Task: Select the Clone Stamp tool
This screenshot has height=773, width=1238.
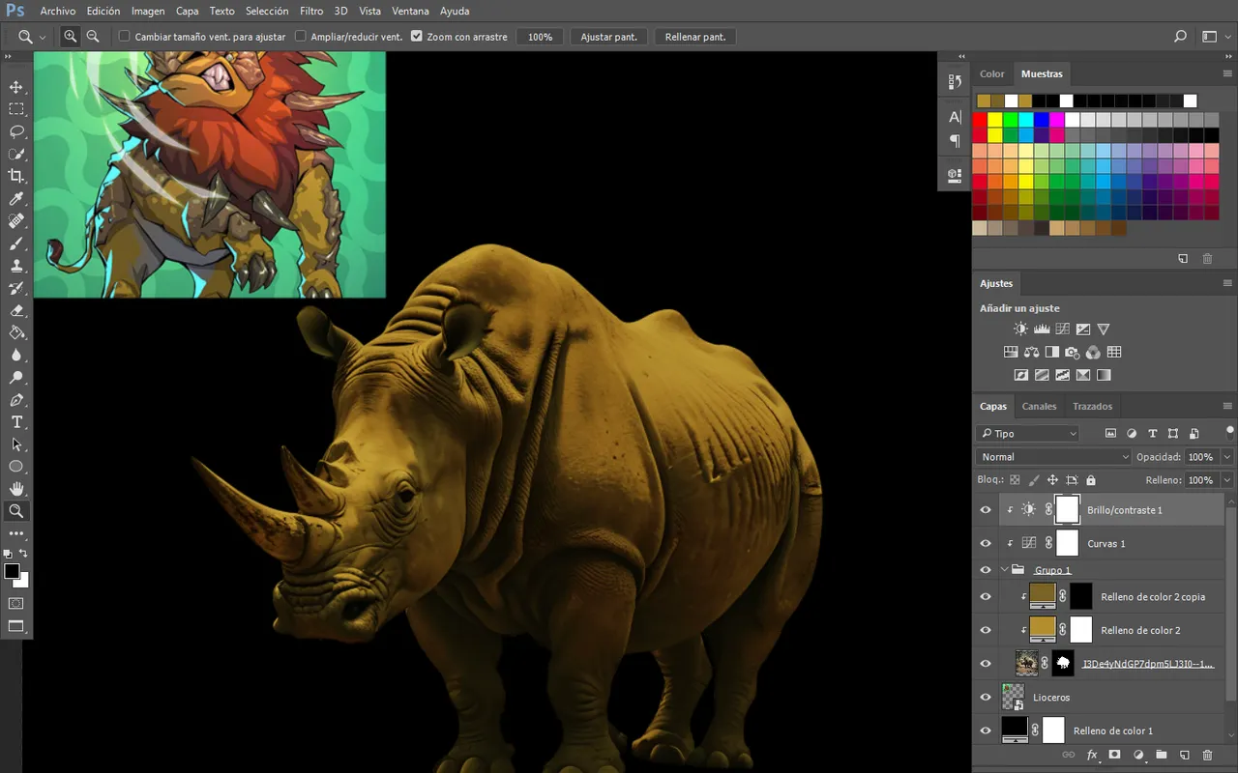Action: (x=16, y=266)
